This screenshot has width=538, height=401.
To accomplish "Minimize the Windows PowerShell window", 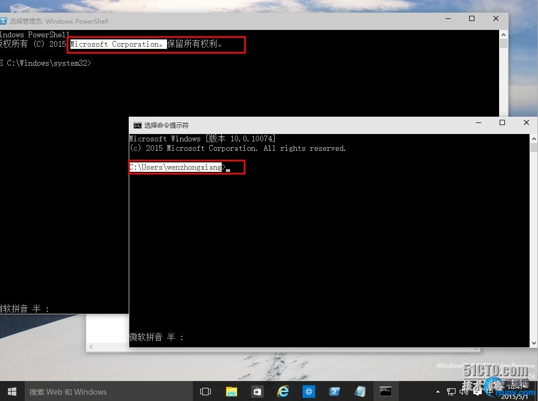I will point(448,18).
